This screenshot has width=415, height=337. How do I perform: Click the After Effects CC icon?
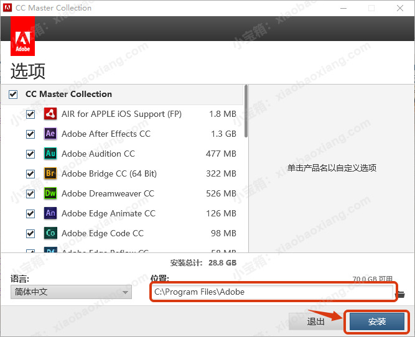tap(50, 134)
